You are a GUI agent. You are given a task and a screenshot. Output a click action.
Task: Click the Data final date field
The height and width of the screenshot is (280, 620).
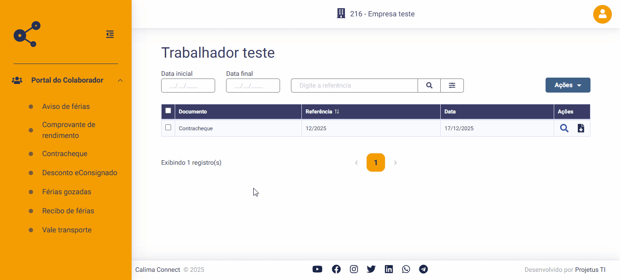point(253,85)
